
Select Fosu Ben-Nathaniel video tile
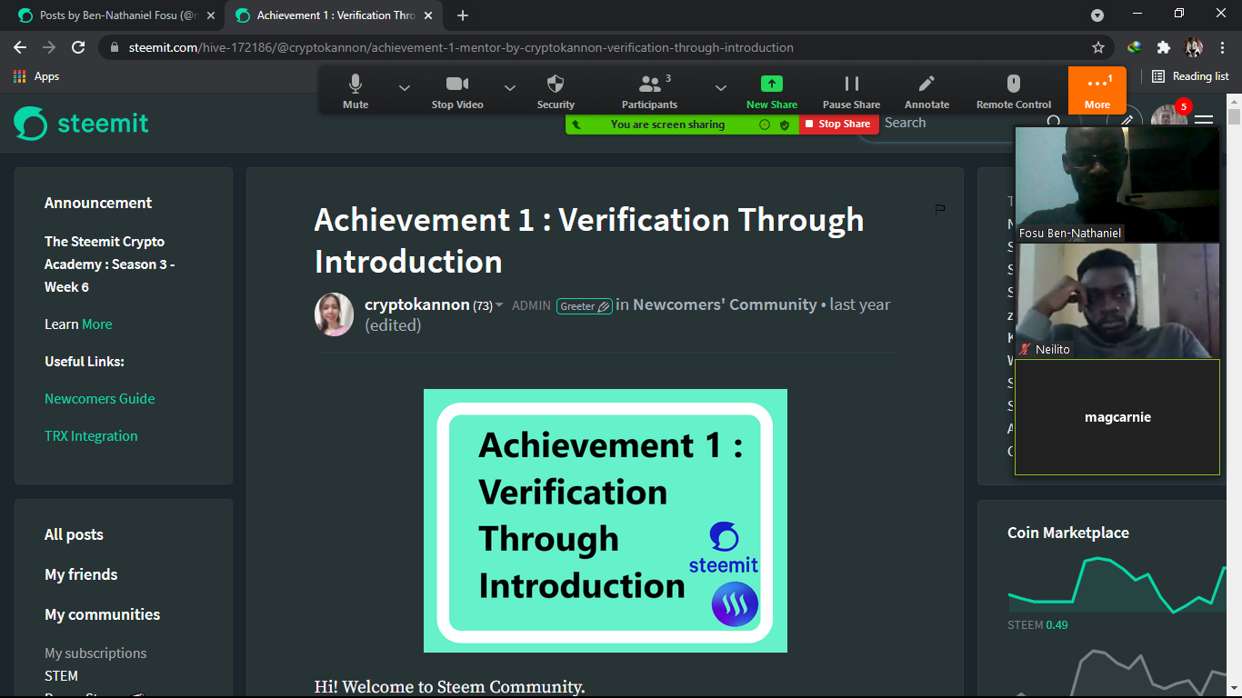[x=1117, y=184]
